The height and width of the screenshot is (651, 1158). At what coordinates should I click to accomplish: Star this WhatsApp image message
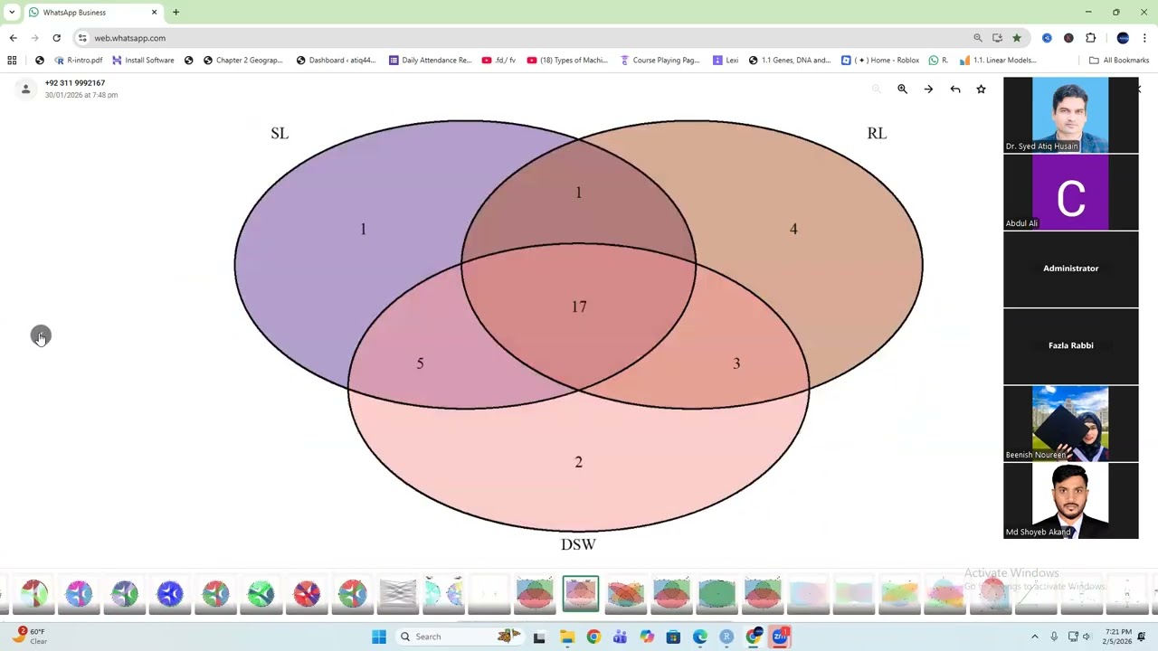click(981, 89)
